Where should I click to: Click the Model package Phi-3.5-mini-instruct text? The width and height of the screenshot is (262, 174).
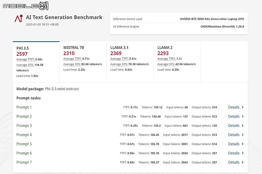[47, 89]
